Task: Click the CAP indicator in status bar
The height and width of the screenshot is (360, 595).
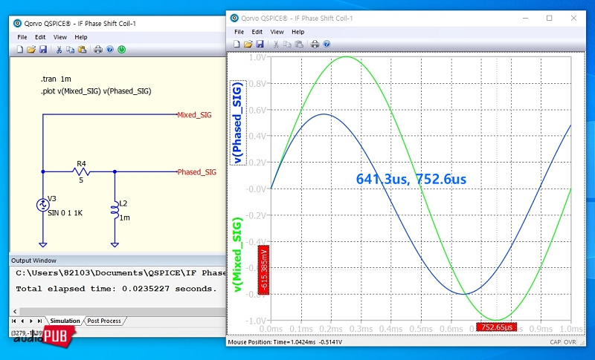Action: 555,342
